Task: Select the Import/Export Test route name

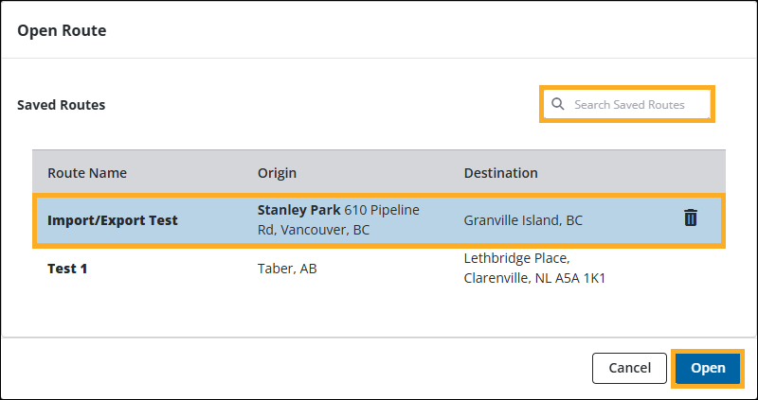Action: coord(113,220)
